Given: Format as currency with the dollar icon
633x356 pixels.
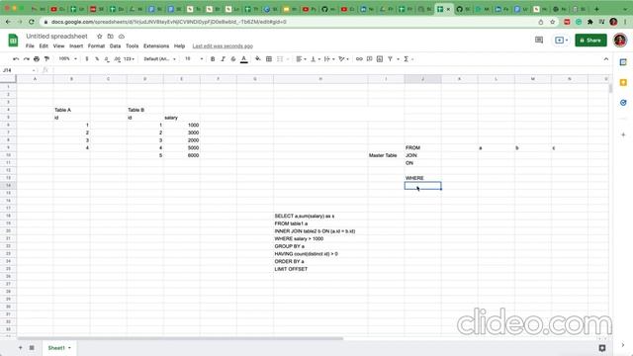Looking at the screenshot, I should coord(86,59).
